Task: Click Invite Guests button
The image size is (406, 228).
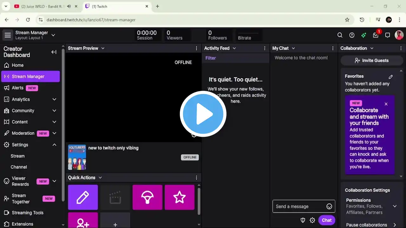Action: [x=371, y=60]
